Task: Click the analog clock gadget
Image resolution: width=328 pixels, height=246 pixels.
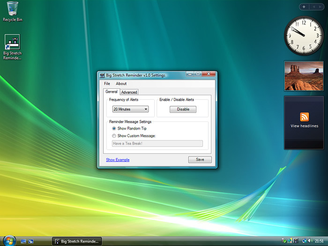Action: pos(304,36)
